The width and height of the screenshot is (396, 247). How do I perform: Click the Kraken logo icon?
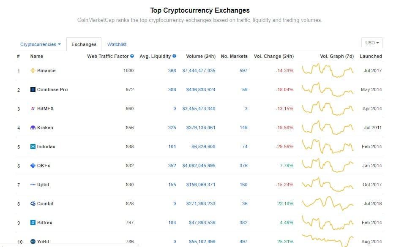(x=33, y=128)
